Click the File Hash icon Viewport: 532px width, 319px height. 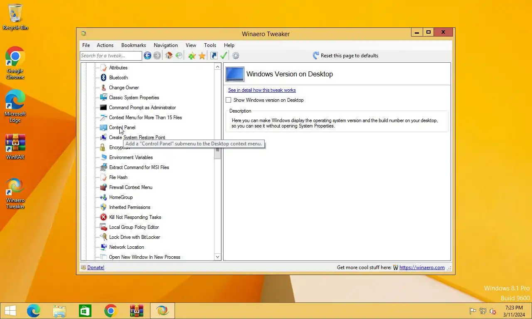tap(103, 177)
